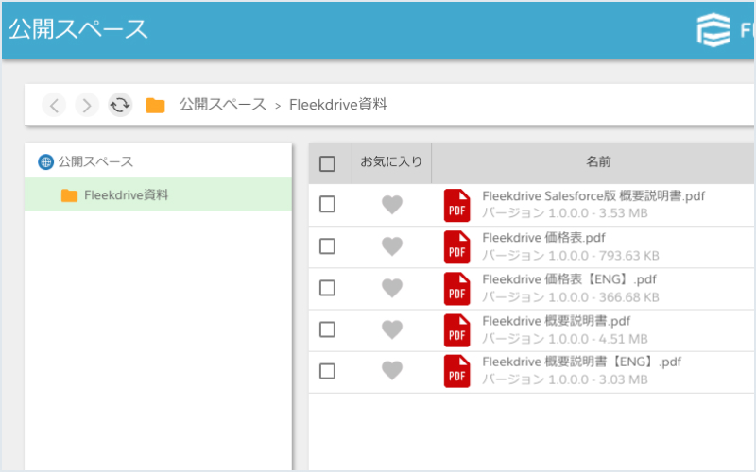The height and width of the screenshot is (472, 756).
Task: Click version text showing 366.68 KB
Action: coord(571,297)
